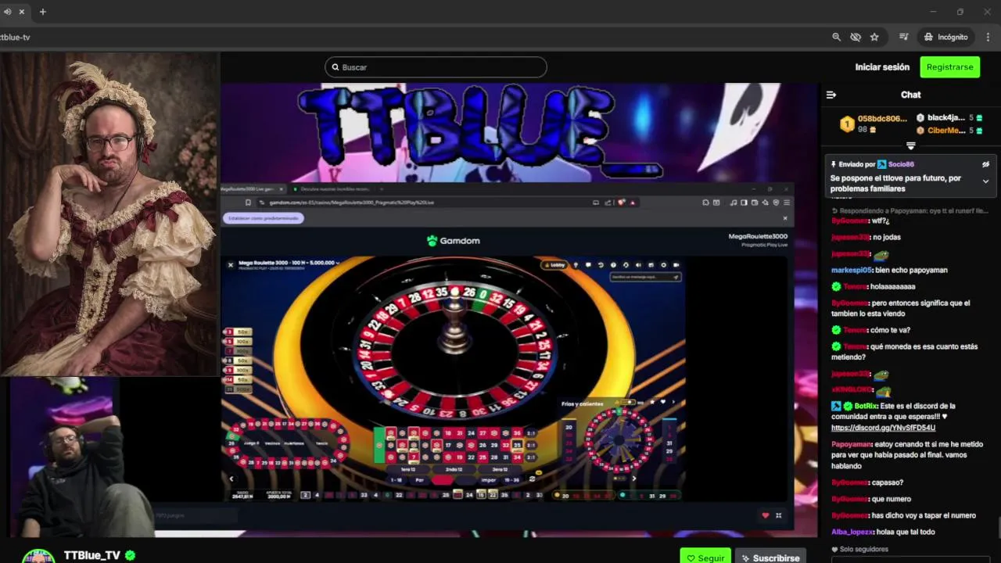The image size is (1001, 563).
Task: Close the roulette game with the X icon
Action: [x=231, y=265]
